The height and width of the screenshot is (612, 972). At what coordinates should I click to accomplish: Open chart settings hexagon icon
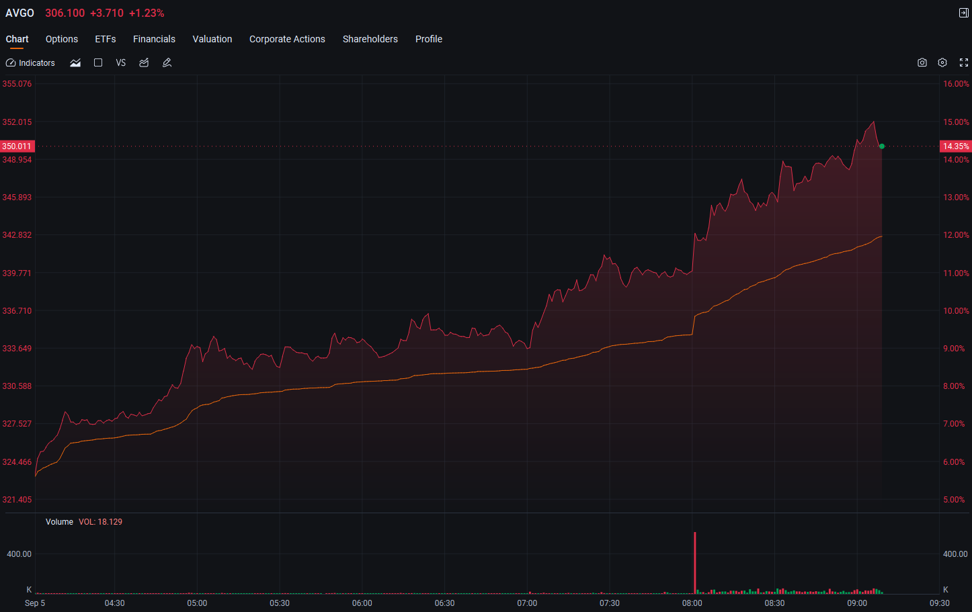(x=942, y=62)
